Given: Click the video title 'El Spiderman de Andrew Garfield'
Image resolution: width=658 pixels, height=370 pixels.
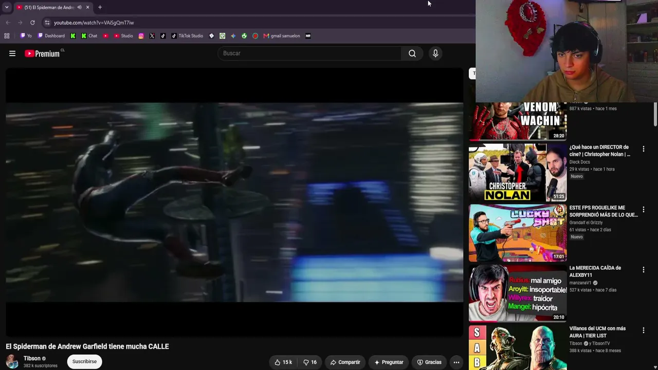Looking at the screenshot, I should [x=87, y=346].
